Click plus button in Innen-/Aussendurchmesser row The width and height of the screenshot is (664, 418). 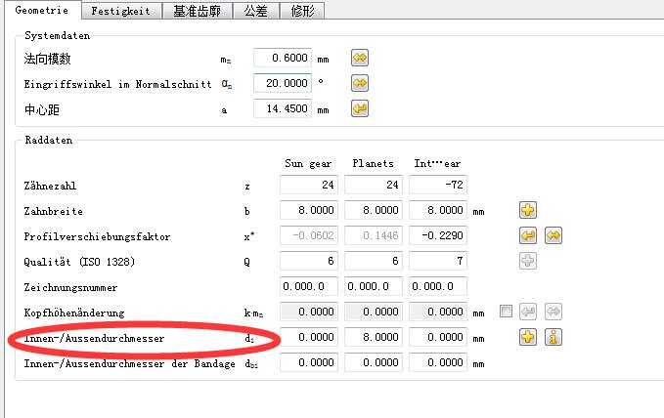coord(528,338)
